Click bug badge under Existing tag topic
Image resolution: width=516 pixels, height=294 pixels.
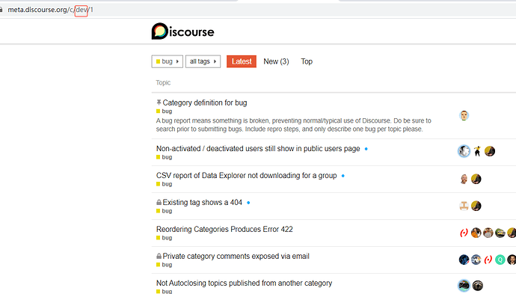pyautogui.click(x=165, y=211)
